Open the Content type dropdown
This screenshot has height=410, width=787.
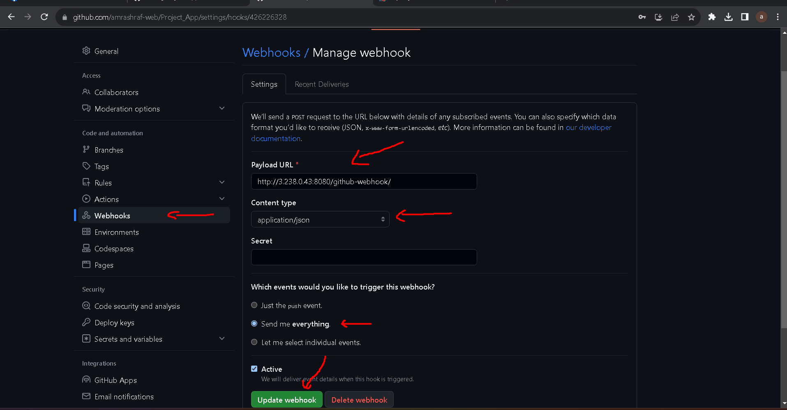tap(320, 219)
